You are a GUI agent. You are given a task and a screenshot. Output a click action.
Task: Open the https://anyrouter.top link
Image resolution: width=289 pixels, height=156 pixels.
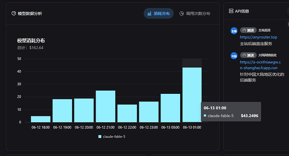coord(258,37)
